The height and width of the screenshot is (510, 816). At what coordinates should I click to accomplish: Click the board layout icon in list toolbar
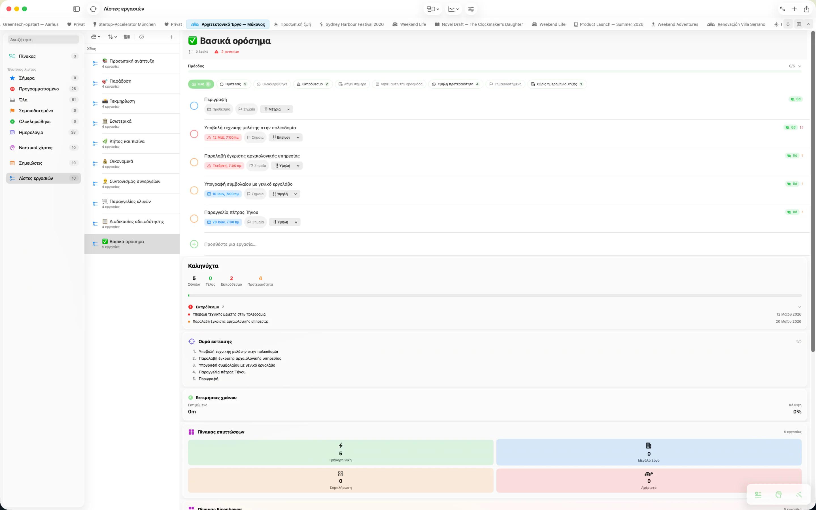tap(127, 37)
